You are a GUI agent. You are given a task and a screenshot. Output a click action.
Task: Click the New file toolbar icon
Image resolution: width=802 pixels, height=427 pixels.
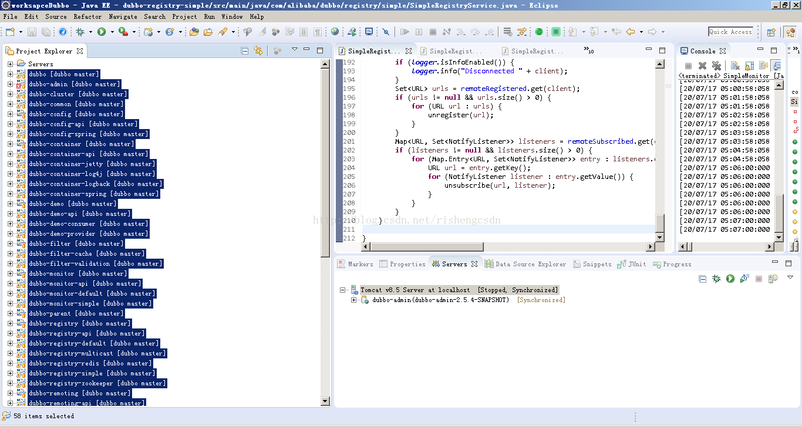[11, 32]
